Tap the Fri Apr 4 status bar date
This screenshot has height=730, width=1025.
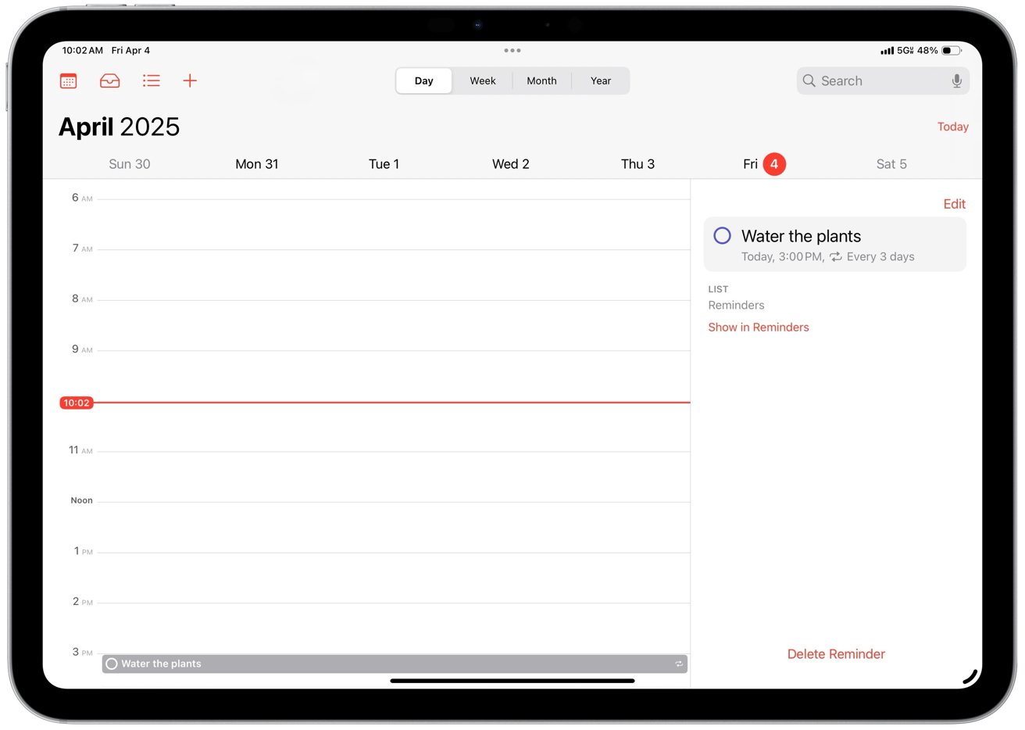pos(130,50)
